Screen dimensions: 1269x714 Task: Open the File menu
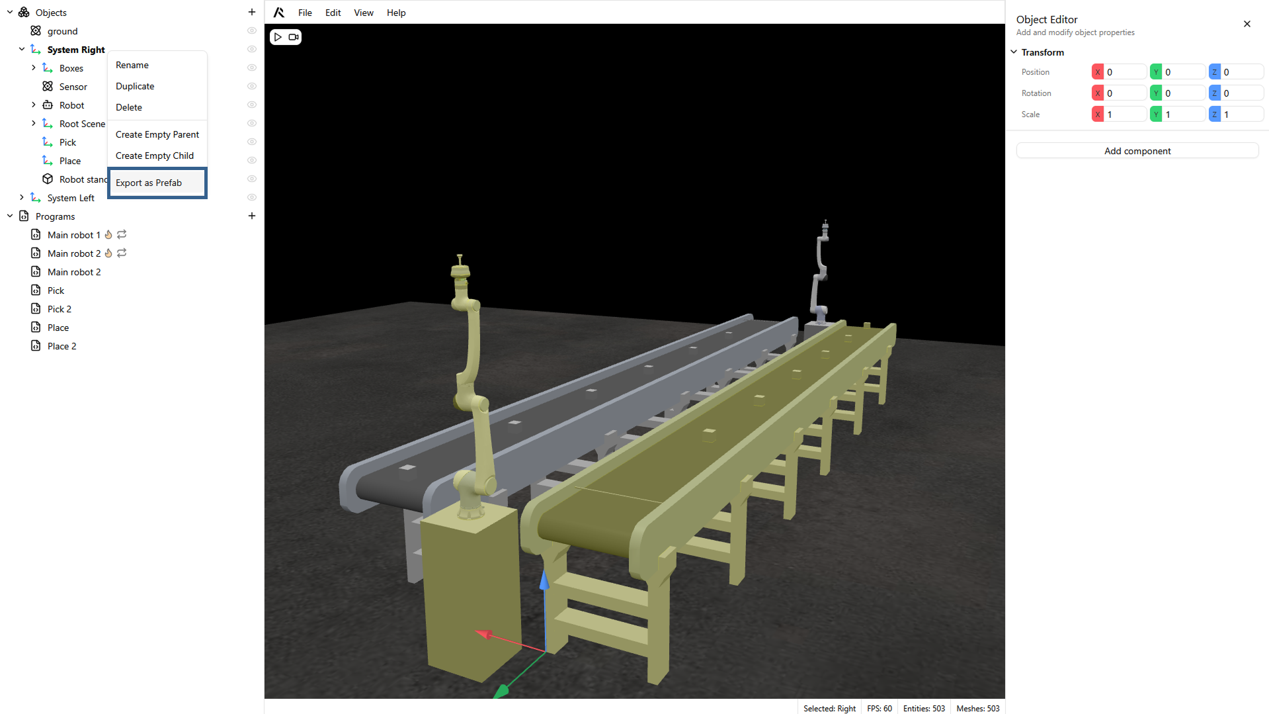[305, 13]
